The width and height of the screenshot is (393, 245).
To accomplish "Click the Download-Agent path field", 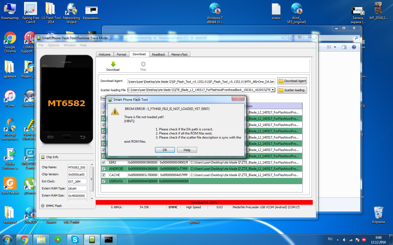I will (201, 81).
